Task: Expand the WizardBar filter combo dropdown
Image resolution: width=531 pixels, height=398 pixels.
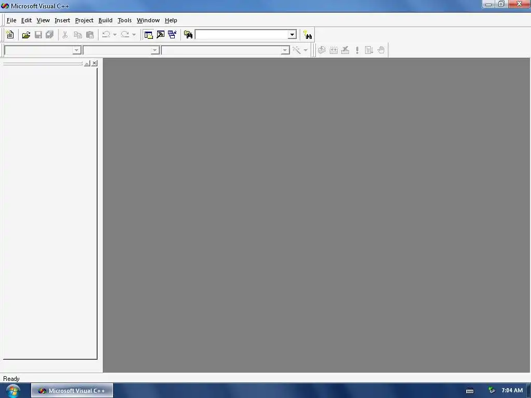Action: click(155, 50)
